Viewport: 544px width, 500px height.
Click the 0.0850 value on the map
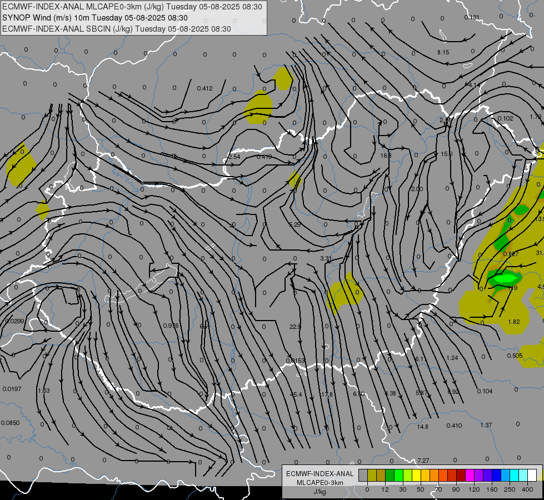10,423
